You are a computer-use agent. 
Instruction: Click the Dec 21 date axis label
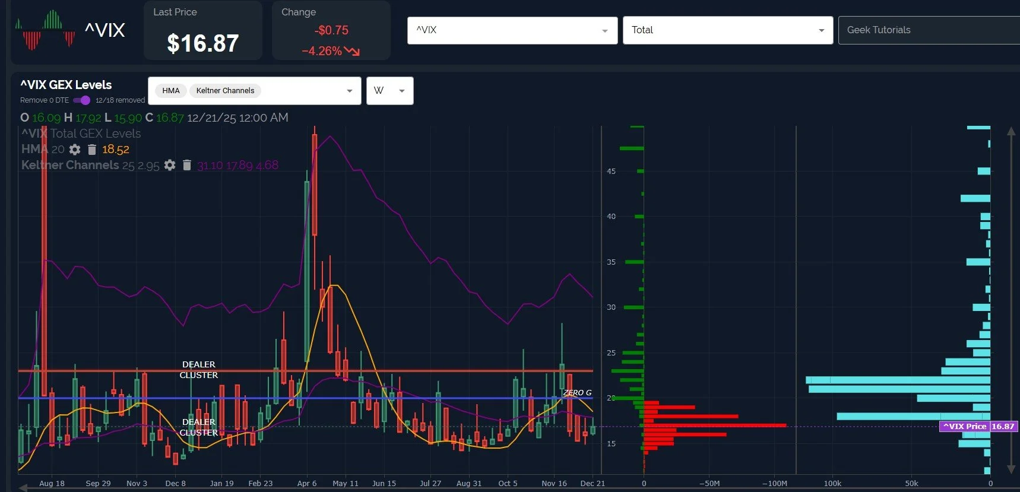coord(593,483)
